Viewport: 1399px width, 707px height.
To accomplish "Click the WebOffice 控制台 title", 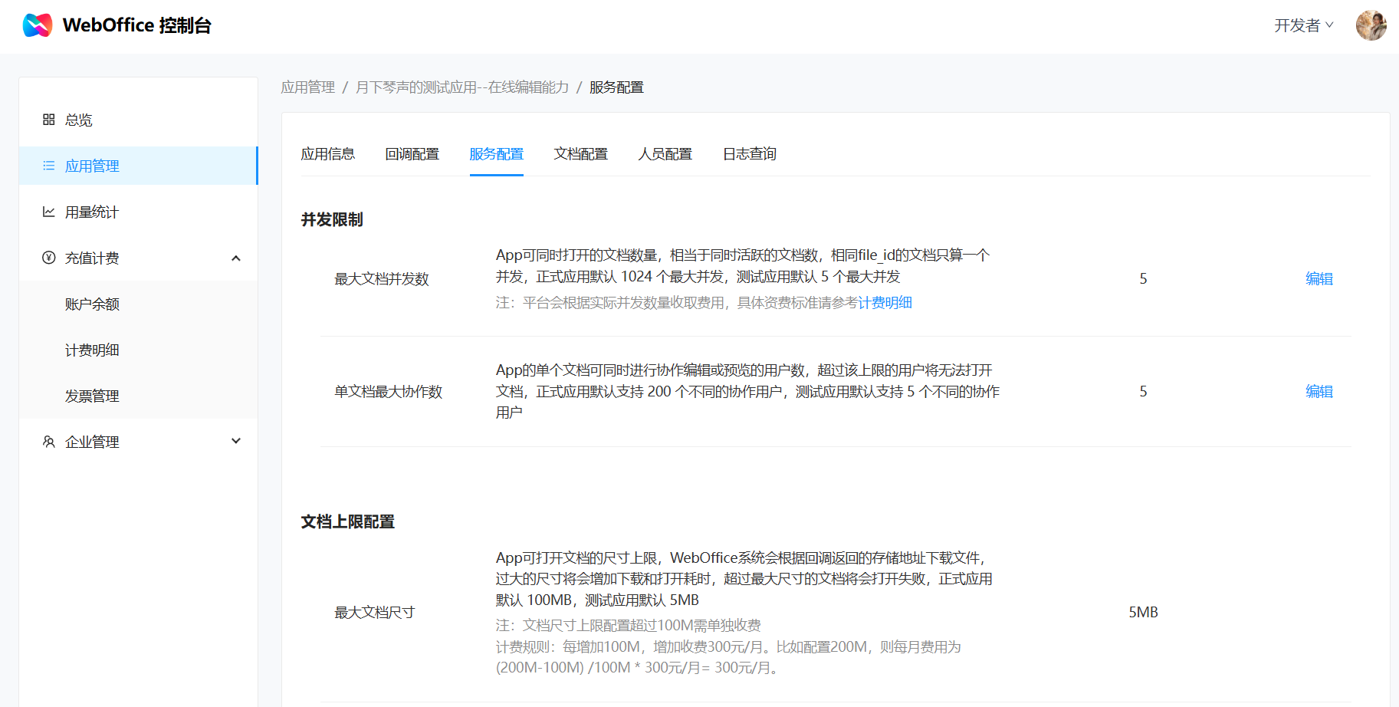I will pyautogui.click(x=136, y=25).
